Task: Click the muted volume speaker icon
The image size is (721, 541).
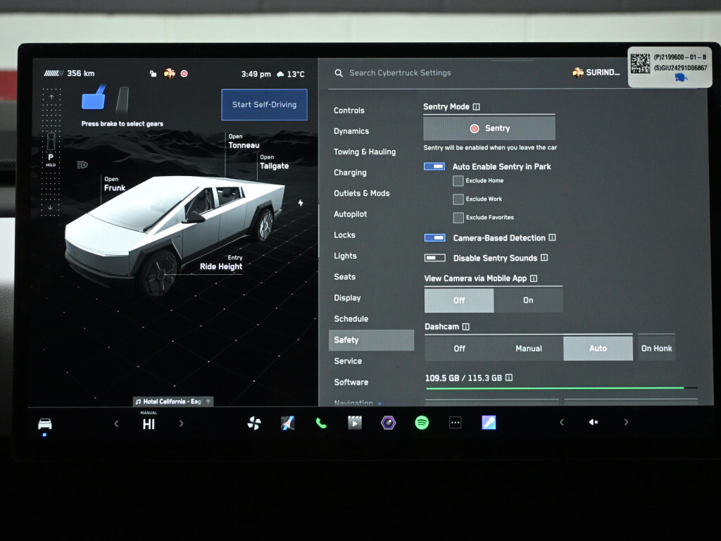Action: point(594,423)
